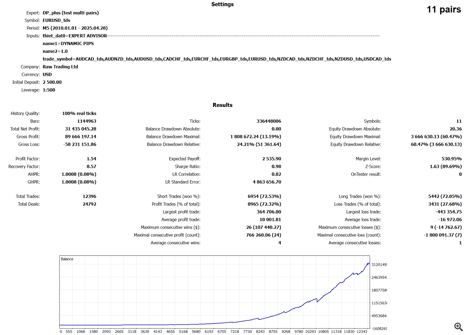This screenshot has width=467, height=335.
Task: Select the Equity Drawdown Maximal value
Action: pyautogui.click(x=436, y=137)
